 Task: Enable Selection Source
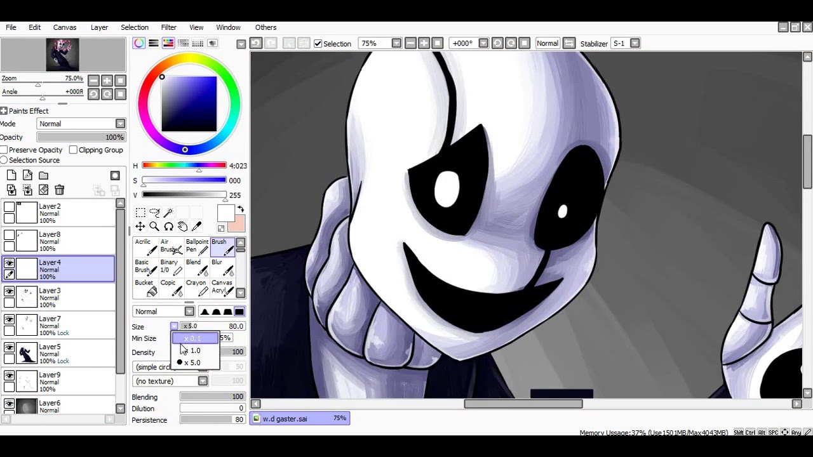point(4,161)
